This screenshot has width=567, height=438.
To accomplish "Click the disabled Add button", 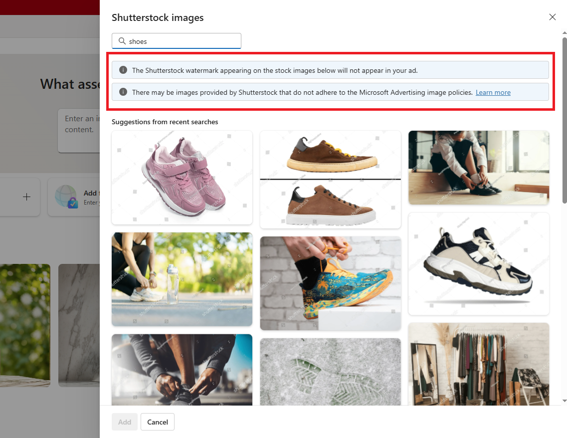I will pos(124,422).
